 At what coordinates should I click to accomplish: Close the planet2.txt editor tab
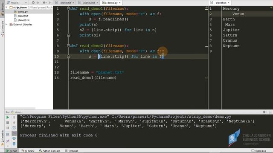(97, 3)
